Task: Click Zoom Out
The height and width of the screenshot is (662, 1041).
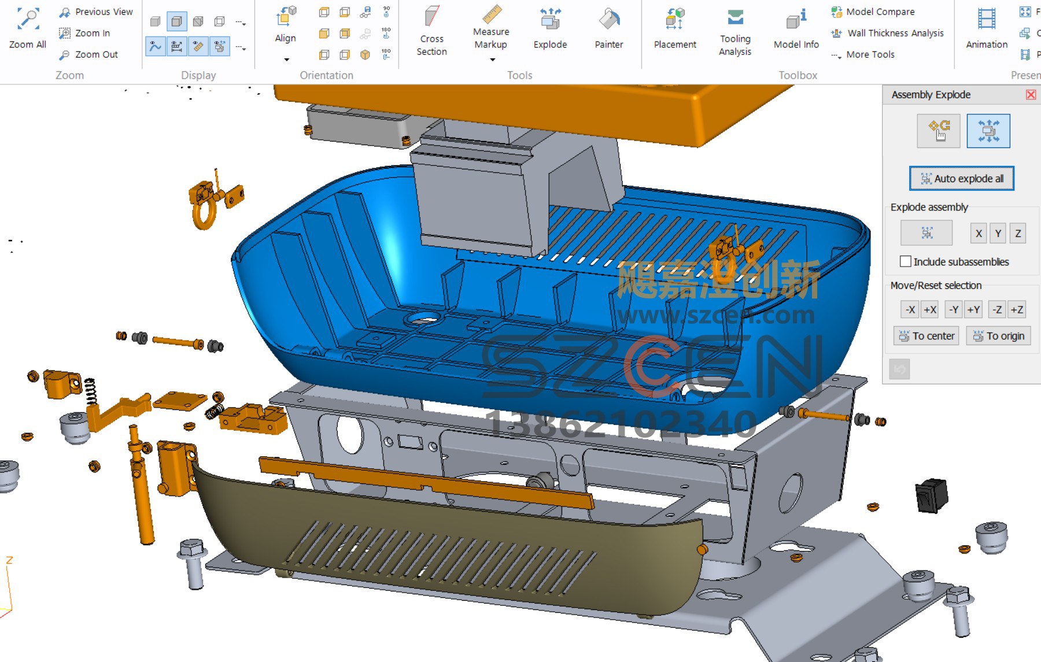Action: [88, 54]
